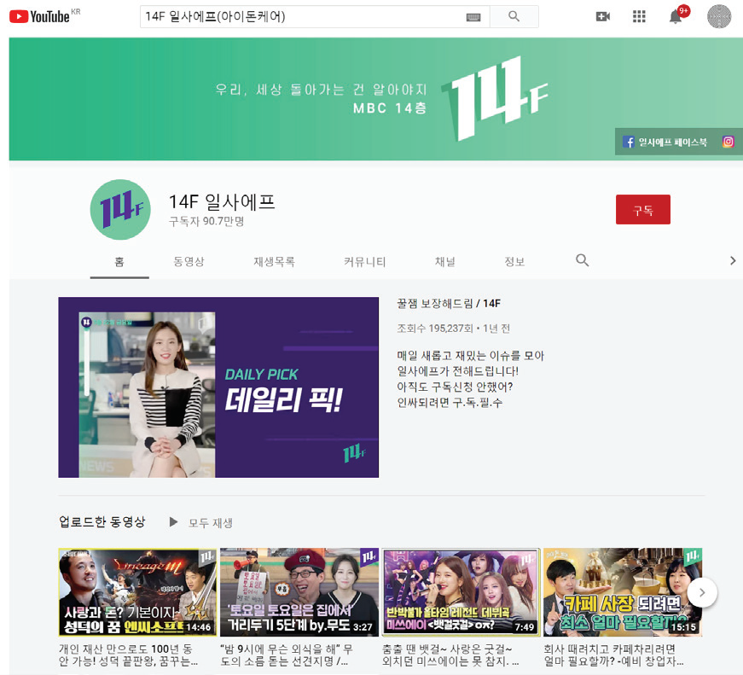Open the YouTube apps grid icon
This screenshot has height=675, width=743.
[x=639, y=16]
